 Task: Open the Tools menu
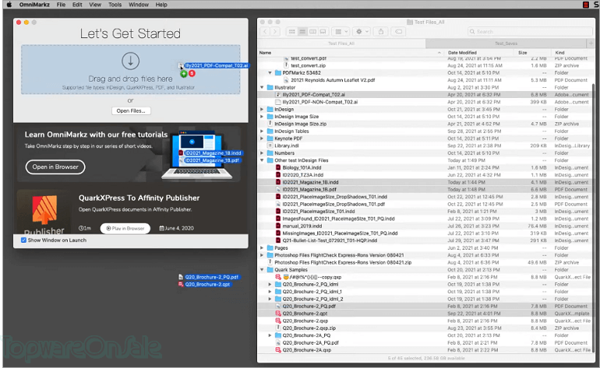point(115,5)
